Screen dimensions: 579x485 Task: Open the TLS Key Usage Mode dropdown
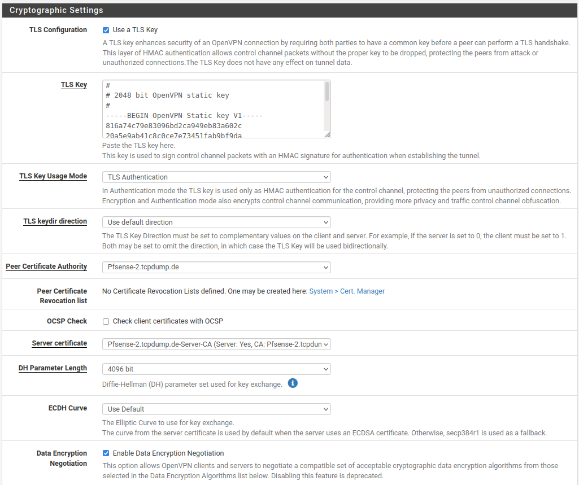216,177
